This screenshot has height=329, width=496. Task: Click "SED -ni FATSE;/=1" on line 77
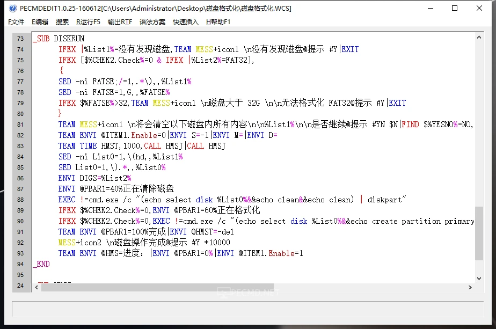click(95, 82)
